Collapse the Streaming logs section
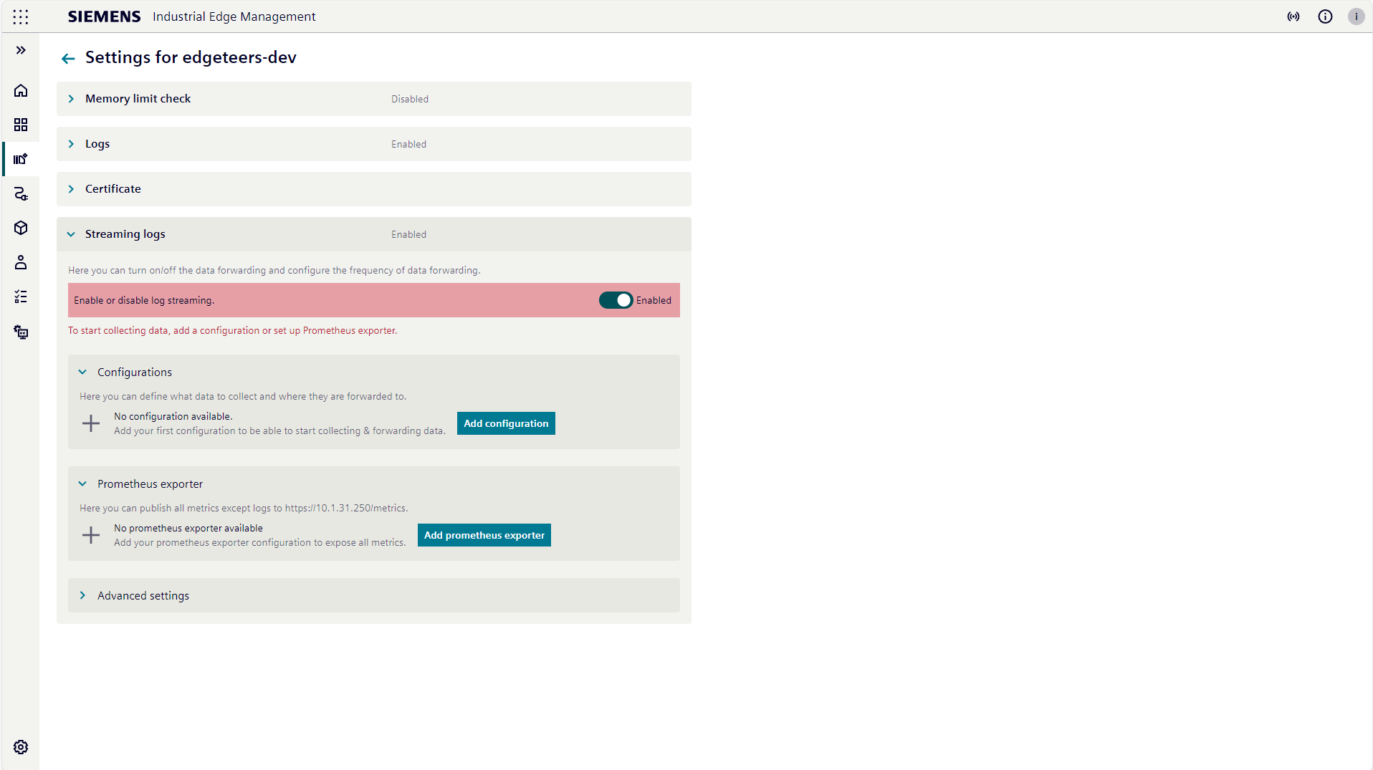Screen dimensions: 1373x770 [374, 234]
